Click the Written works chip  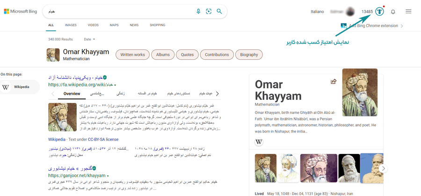[133, 55]
